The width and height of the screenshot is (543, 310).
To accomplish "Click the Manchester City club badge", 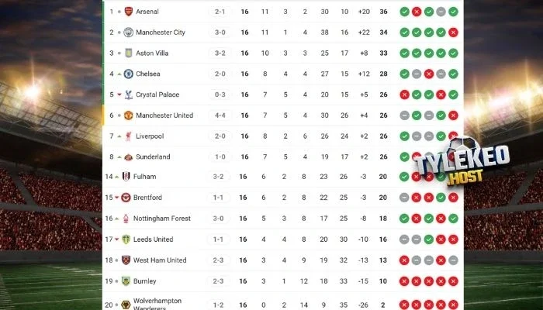I will click(128, 33).
